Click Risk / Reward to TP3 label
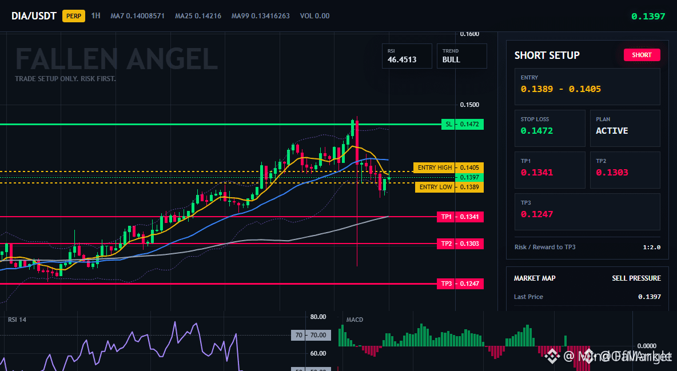This screenshot has width=677, height=371. [x=545, y=247]
